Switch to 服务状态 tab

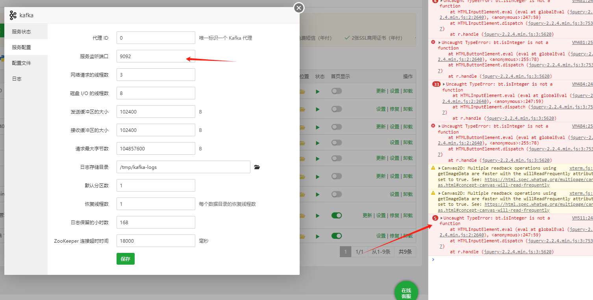[x=26, y=31]
